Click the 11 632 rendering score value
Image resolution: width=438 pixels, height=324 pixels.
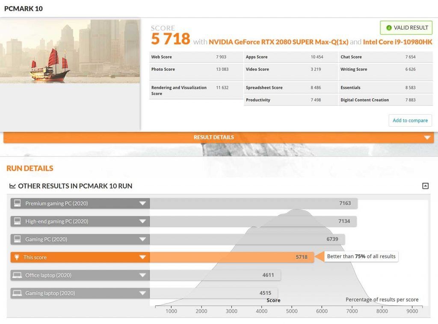click(x=222, y=87)
